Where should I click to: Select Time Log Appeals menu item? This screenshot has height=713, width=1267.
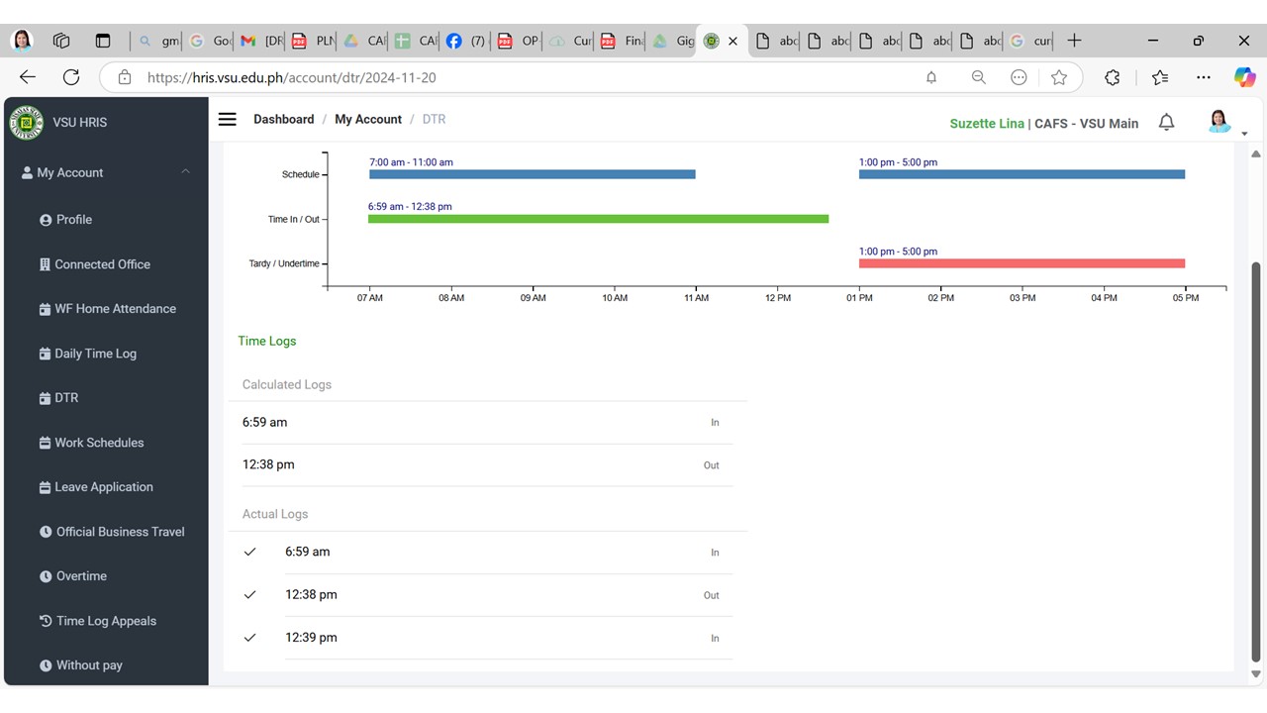pos(105,621)
